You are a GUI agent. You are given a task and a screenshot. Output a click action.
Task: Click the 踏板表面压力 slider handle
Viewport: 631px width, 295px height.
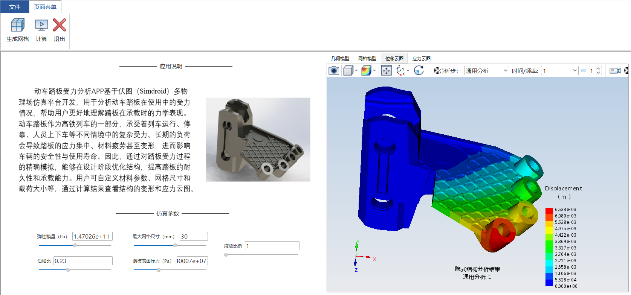159,270
